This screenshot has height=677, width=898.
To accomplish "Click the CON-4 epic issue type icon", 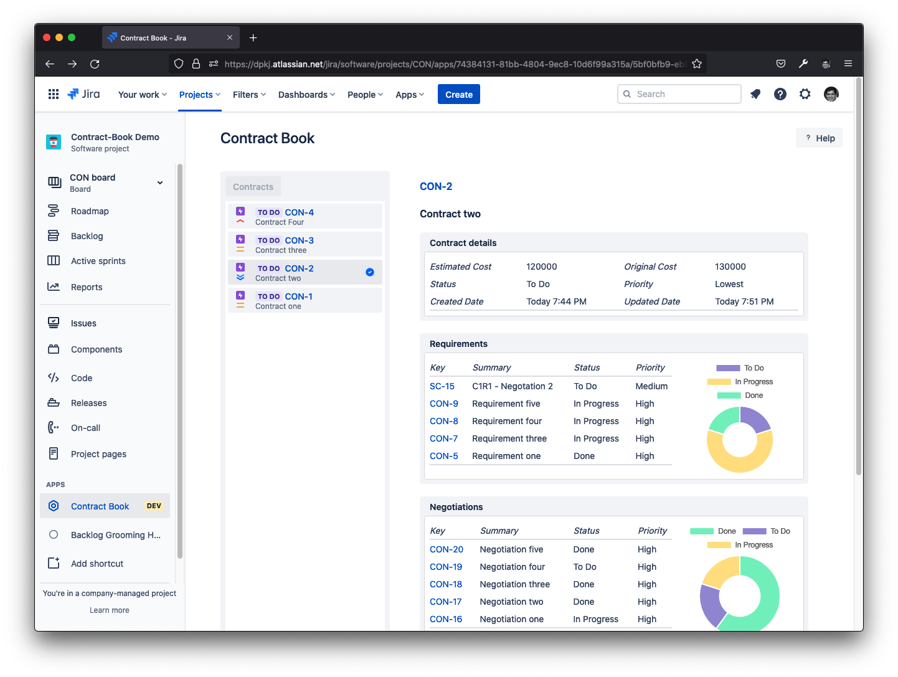I will 240,212.
